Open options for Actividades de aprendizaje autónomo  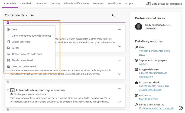tap(120, 89)
